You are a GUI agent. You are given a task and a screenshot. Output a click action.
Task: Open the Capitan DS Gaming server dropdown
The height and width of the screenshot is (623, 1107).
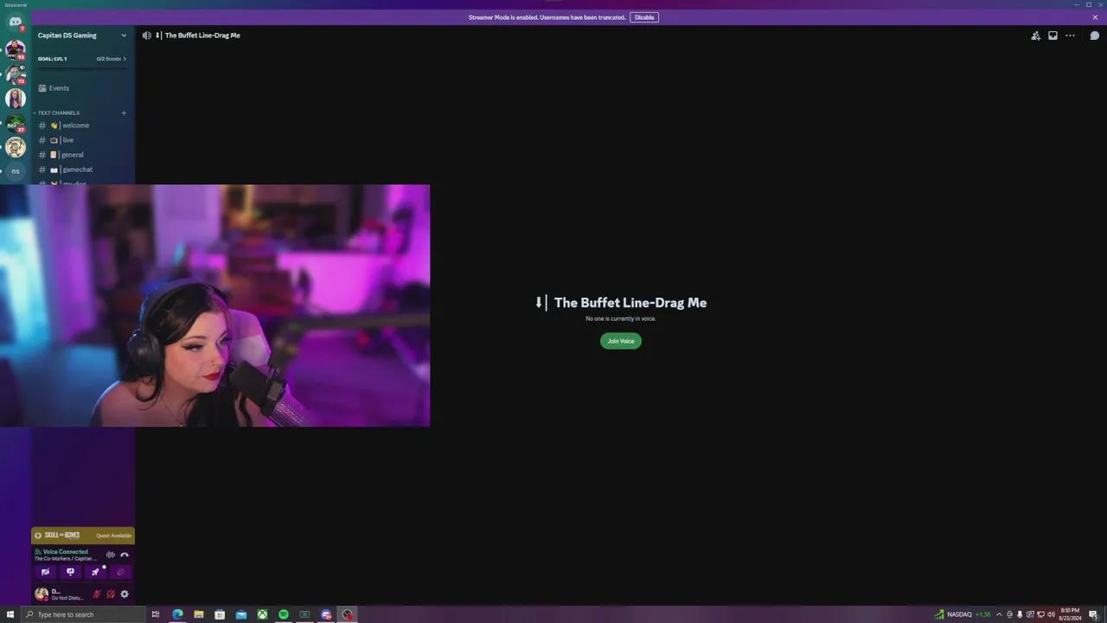[x=83, y=35]
